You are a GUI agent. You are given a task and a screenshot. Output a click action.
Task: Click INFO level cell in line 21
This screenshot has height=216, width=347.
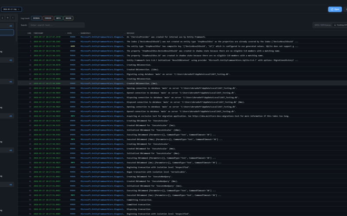coord(72,116)
